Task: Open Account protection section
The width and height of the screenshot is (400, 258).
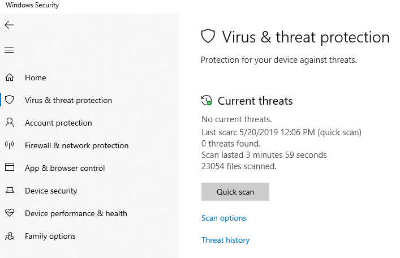Action: [x=58, y=123]
